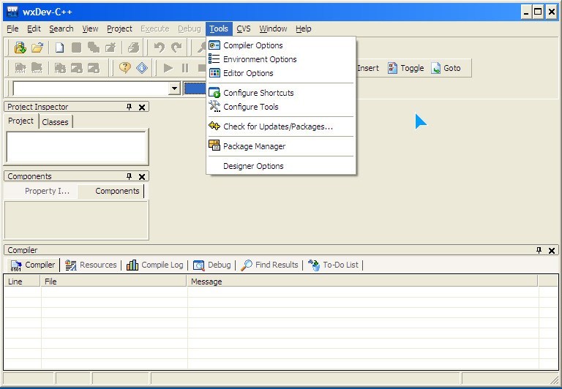
Task: Click the gray play triangle icon
Action: (168, 68)
